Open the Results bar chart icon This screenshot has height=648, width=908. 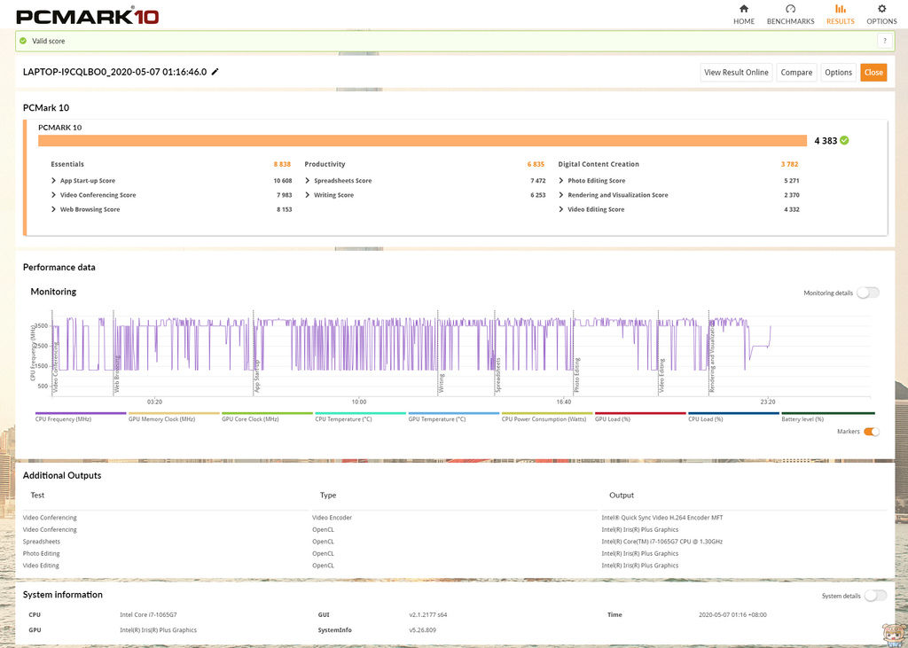(841, 9)
